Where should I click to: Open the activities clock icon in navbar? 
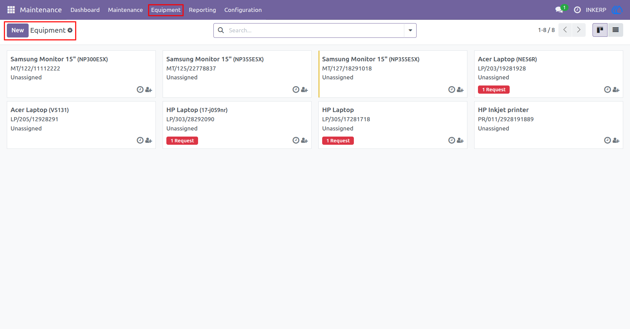click(577, 10)
